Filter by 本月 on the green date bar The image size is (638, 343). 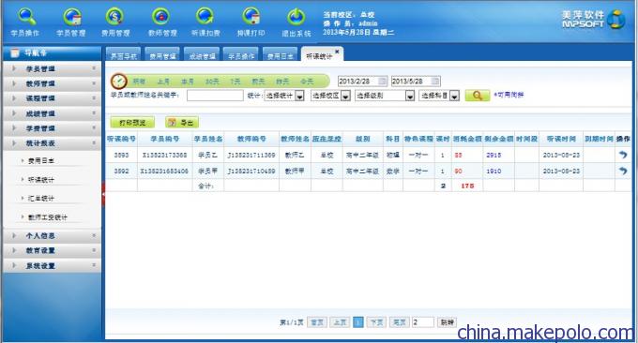[187, 82]
